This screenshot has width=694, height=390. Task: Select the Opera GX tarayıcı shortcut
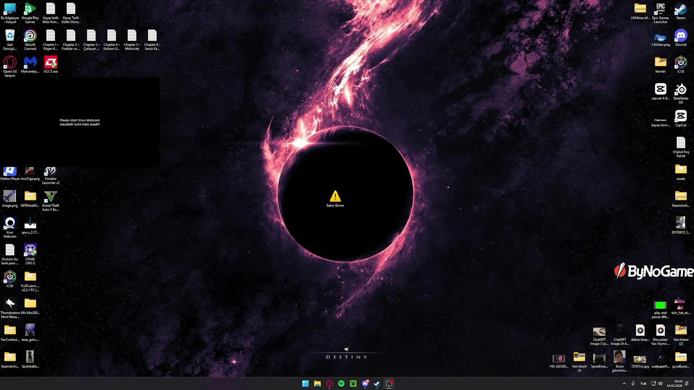10,63
